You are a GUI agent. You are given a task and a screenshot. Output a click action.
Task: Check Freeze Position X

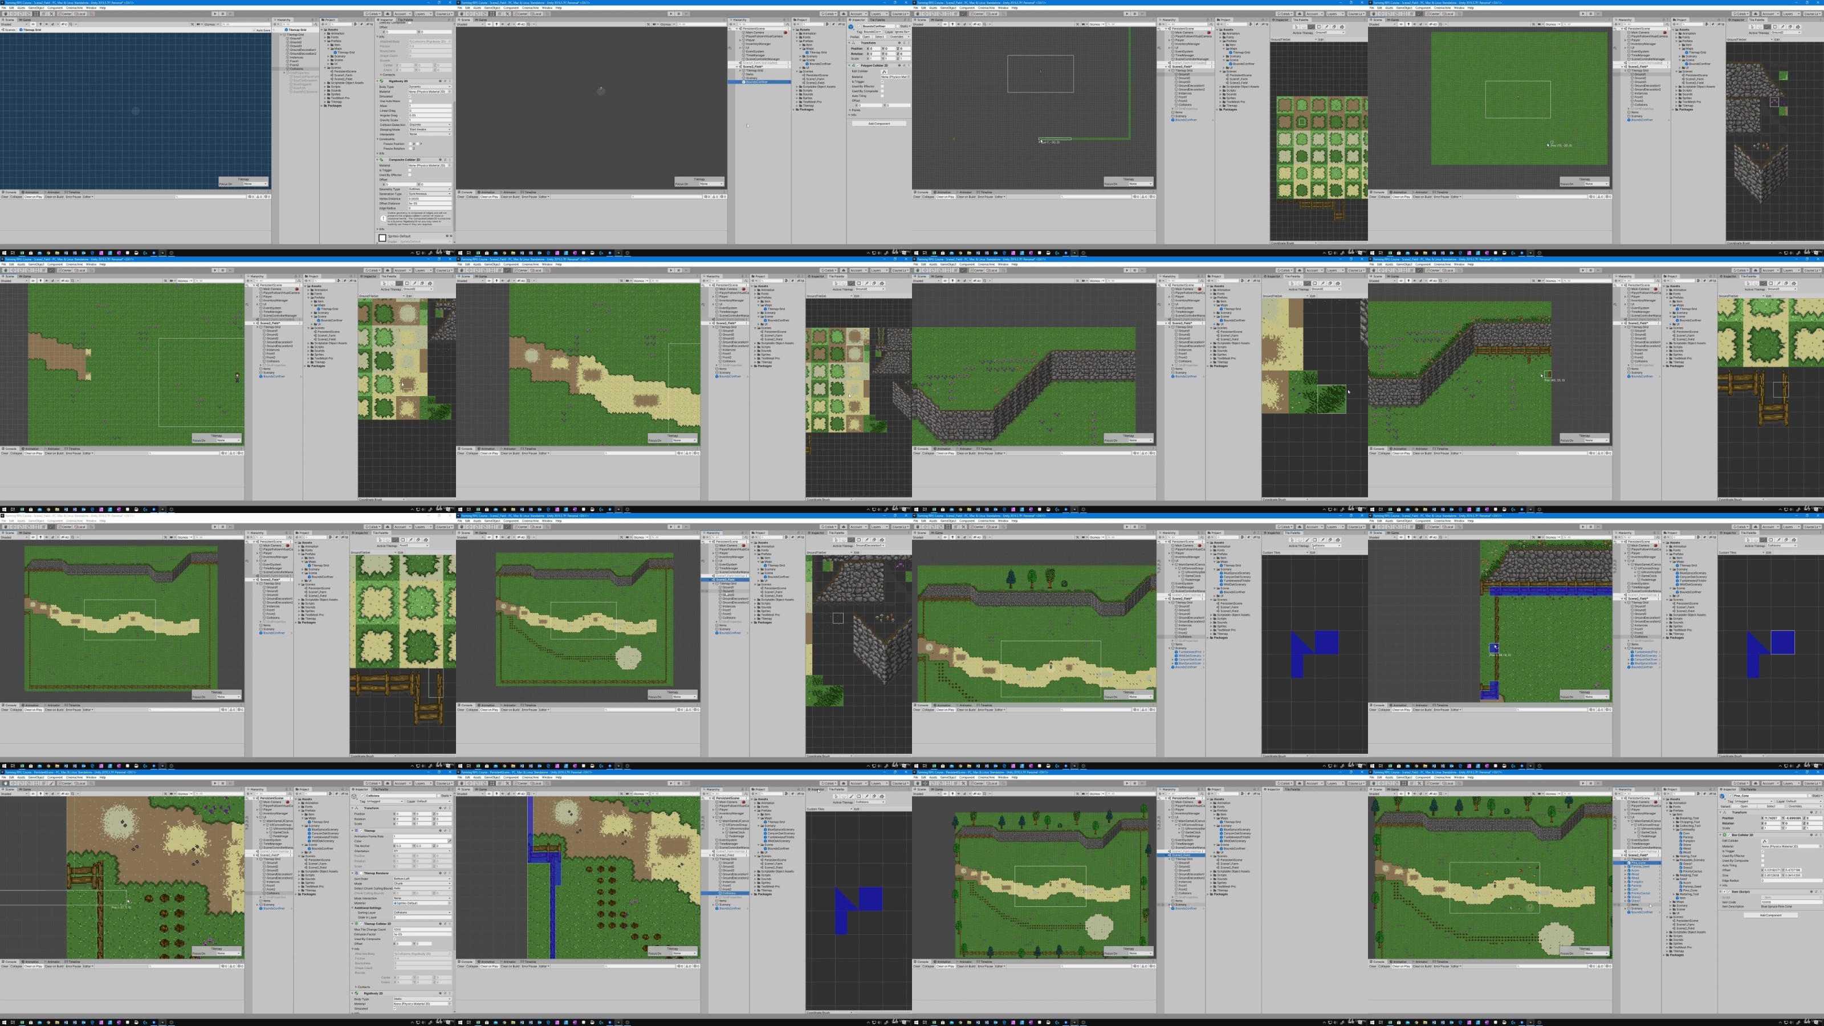pos(412,144)
